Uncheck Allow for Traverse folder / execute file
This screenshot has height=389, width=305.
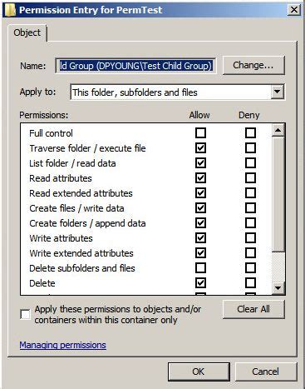200,148
